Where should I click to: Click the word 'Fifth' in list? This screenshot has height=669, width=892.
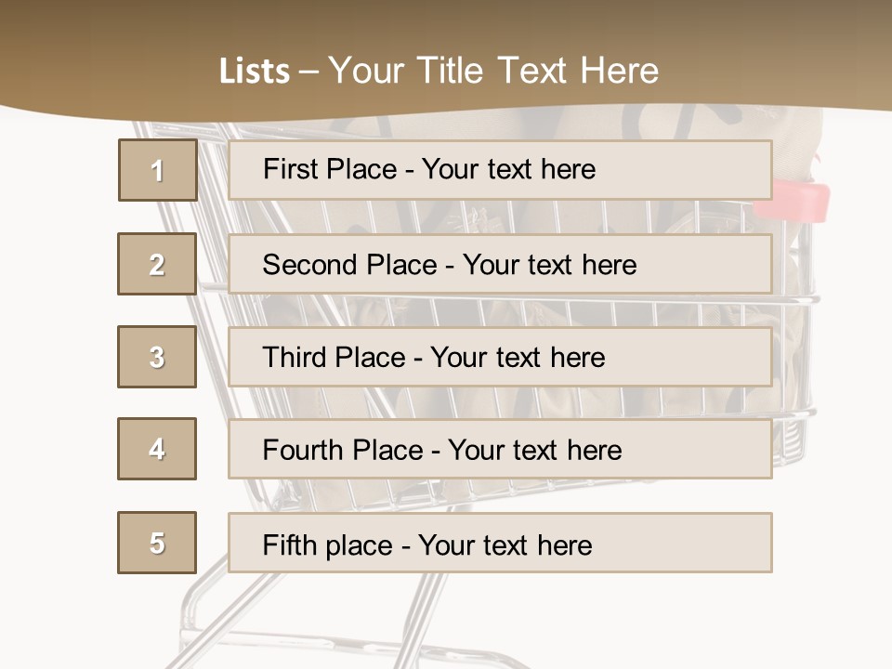coord(289,545)
